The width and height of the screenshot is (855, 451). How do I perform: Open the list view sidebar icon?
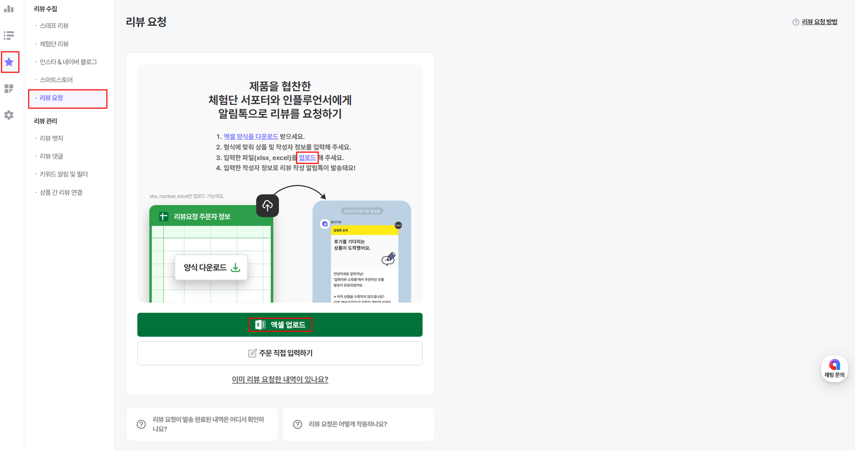tap(9, 35)
